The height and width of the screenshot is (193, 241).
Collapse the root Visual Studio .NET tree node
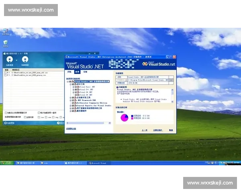point(68,82)
